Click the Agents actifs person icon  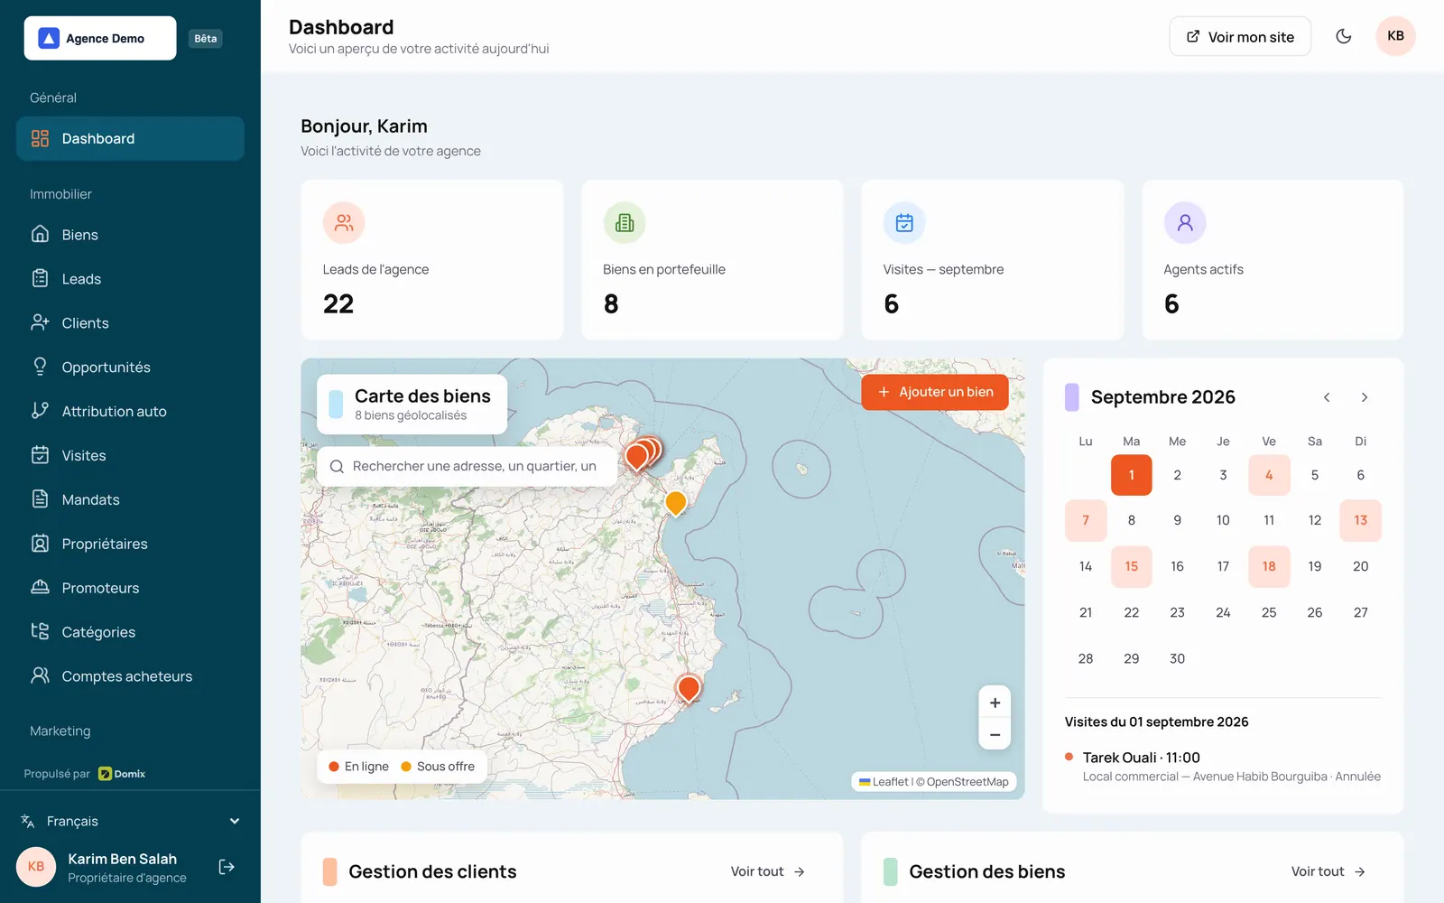tap(1185, 223)
